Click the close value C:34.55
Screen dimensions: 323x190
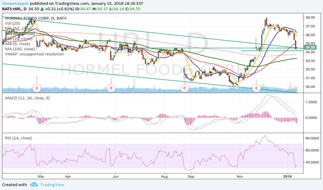133,9
